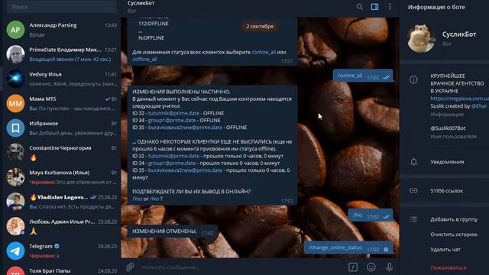Image resolution: width=489 pixels, height=275 pixels.
Task: Open the emoji picker
Action: click(371, 267)
